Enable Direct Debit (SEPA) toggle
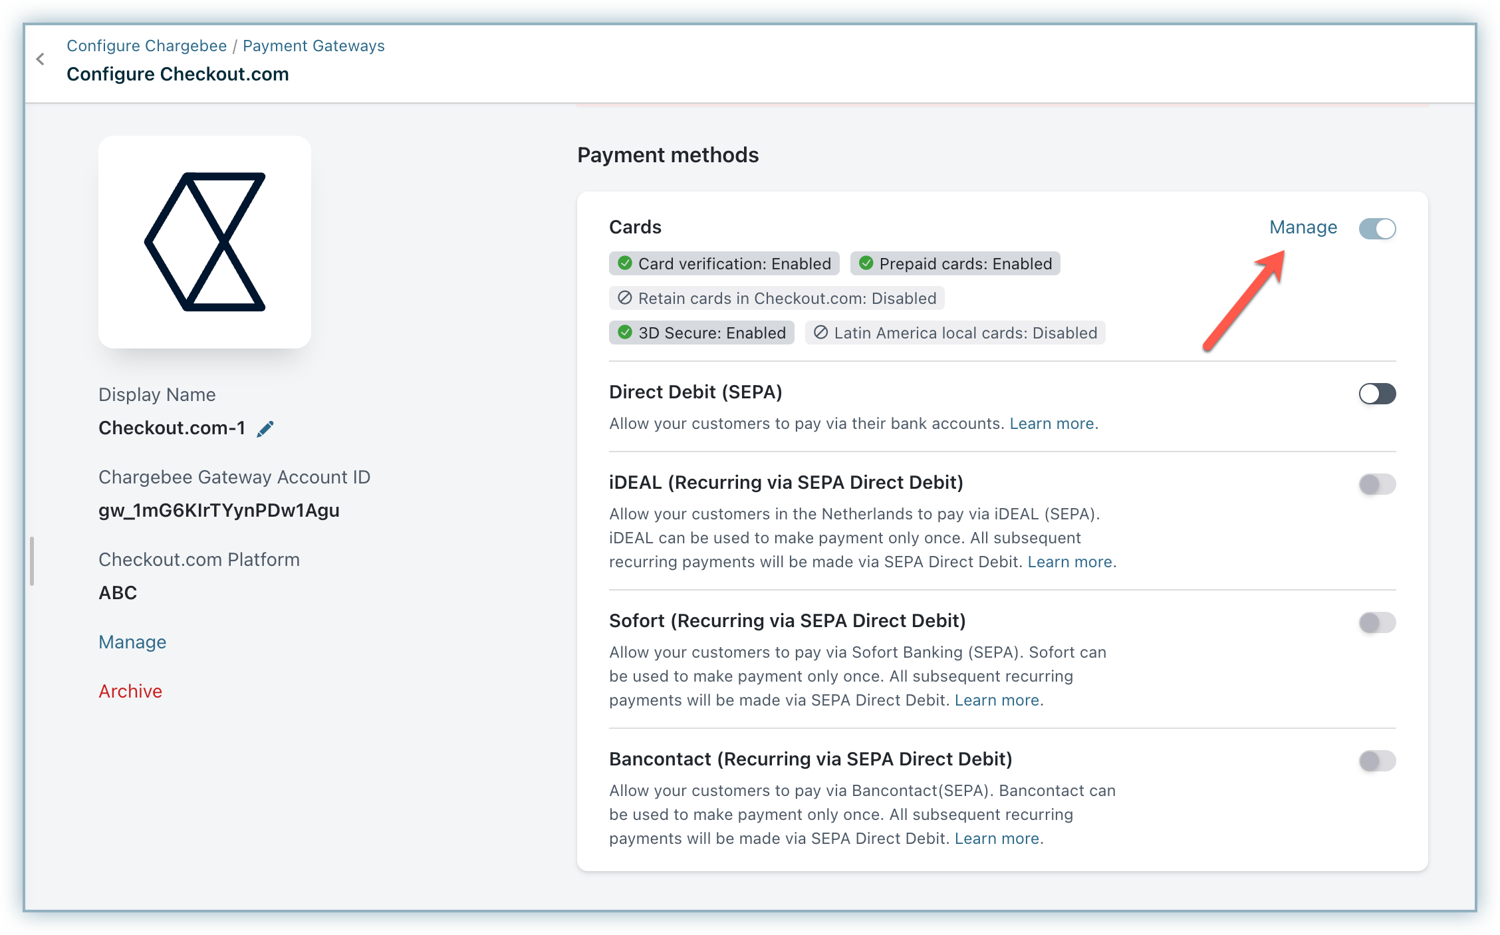The height and width of the screenshot is (935, 1500). tap(1377, 394)
